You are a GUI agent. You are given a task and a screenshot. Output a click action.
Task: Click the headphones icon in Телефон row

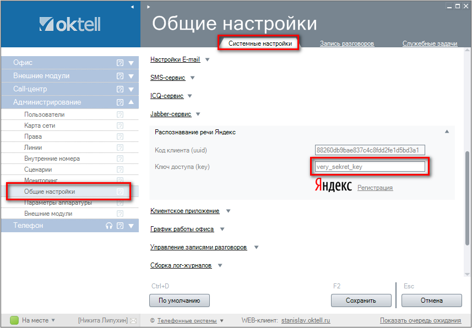tap(109, 226)
